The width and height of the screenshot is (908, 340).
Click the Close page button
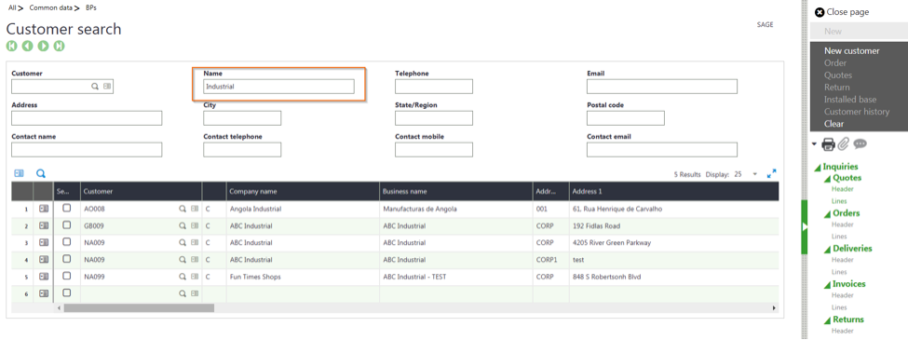tap(842, 11)
